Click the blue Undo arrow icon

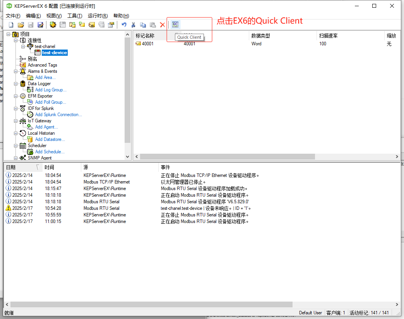point(124,25)
